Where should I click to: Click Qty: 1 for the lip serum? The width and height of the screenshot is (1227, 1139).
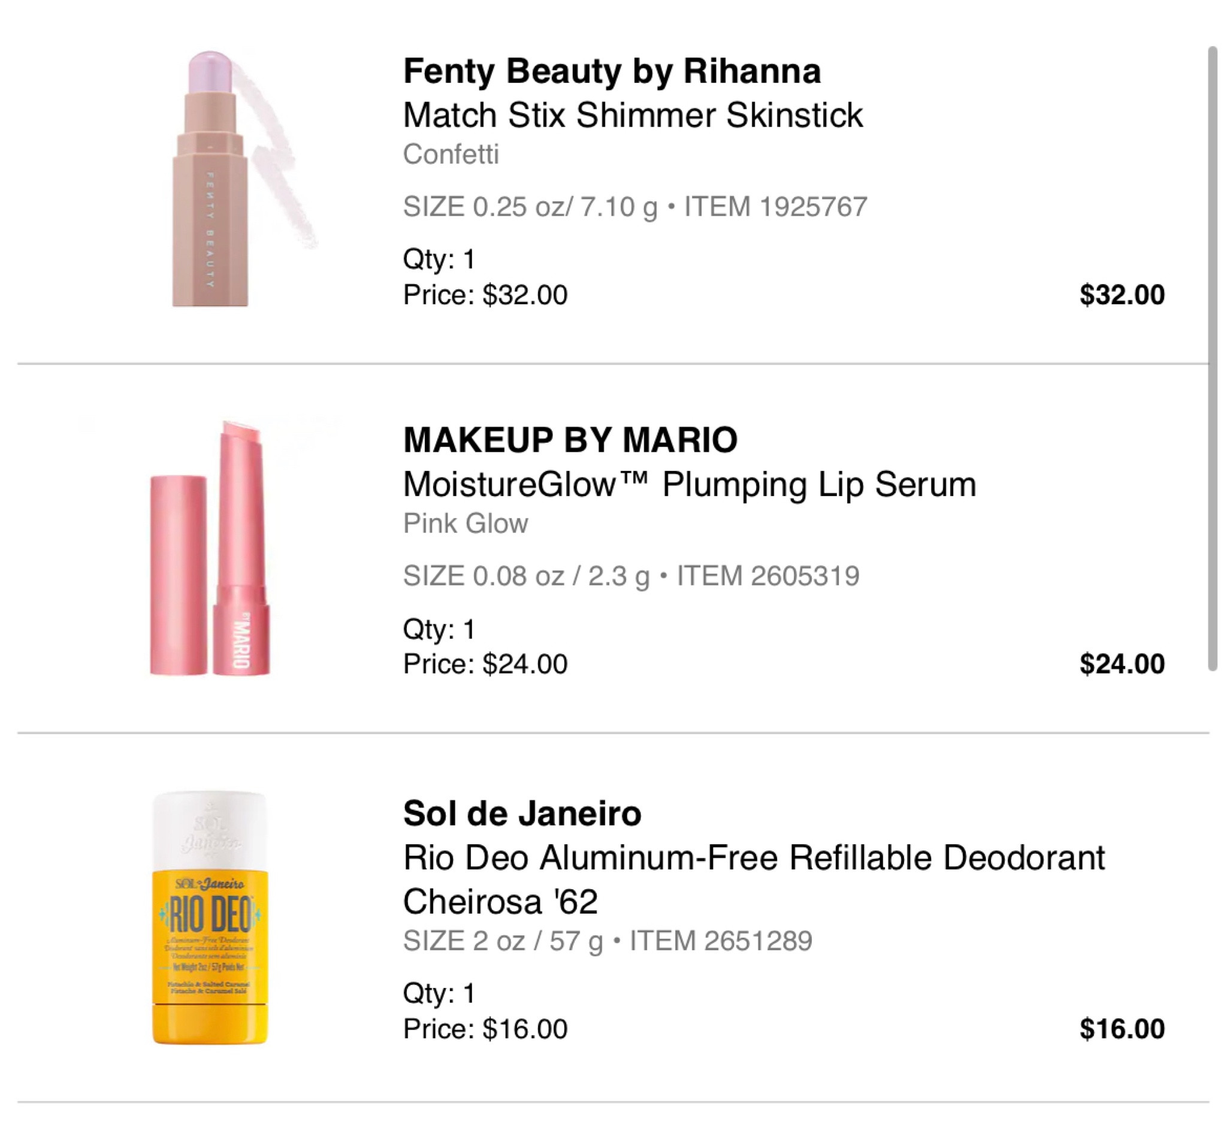(440, 629)
